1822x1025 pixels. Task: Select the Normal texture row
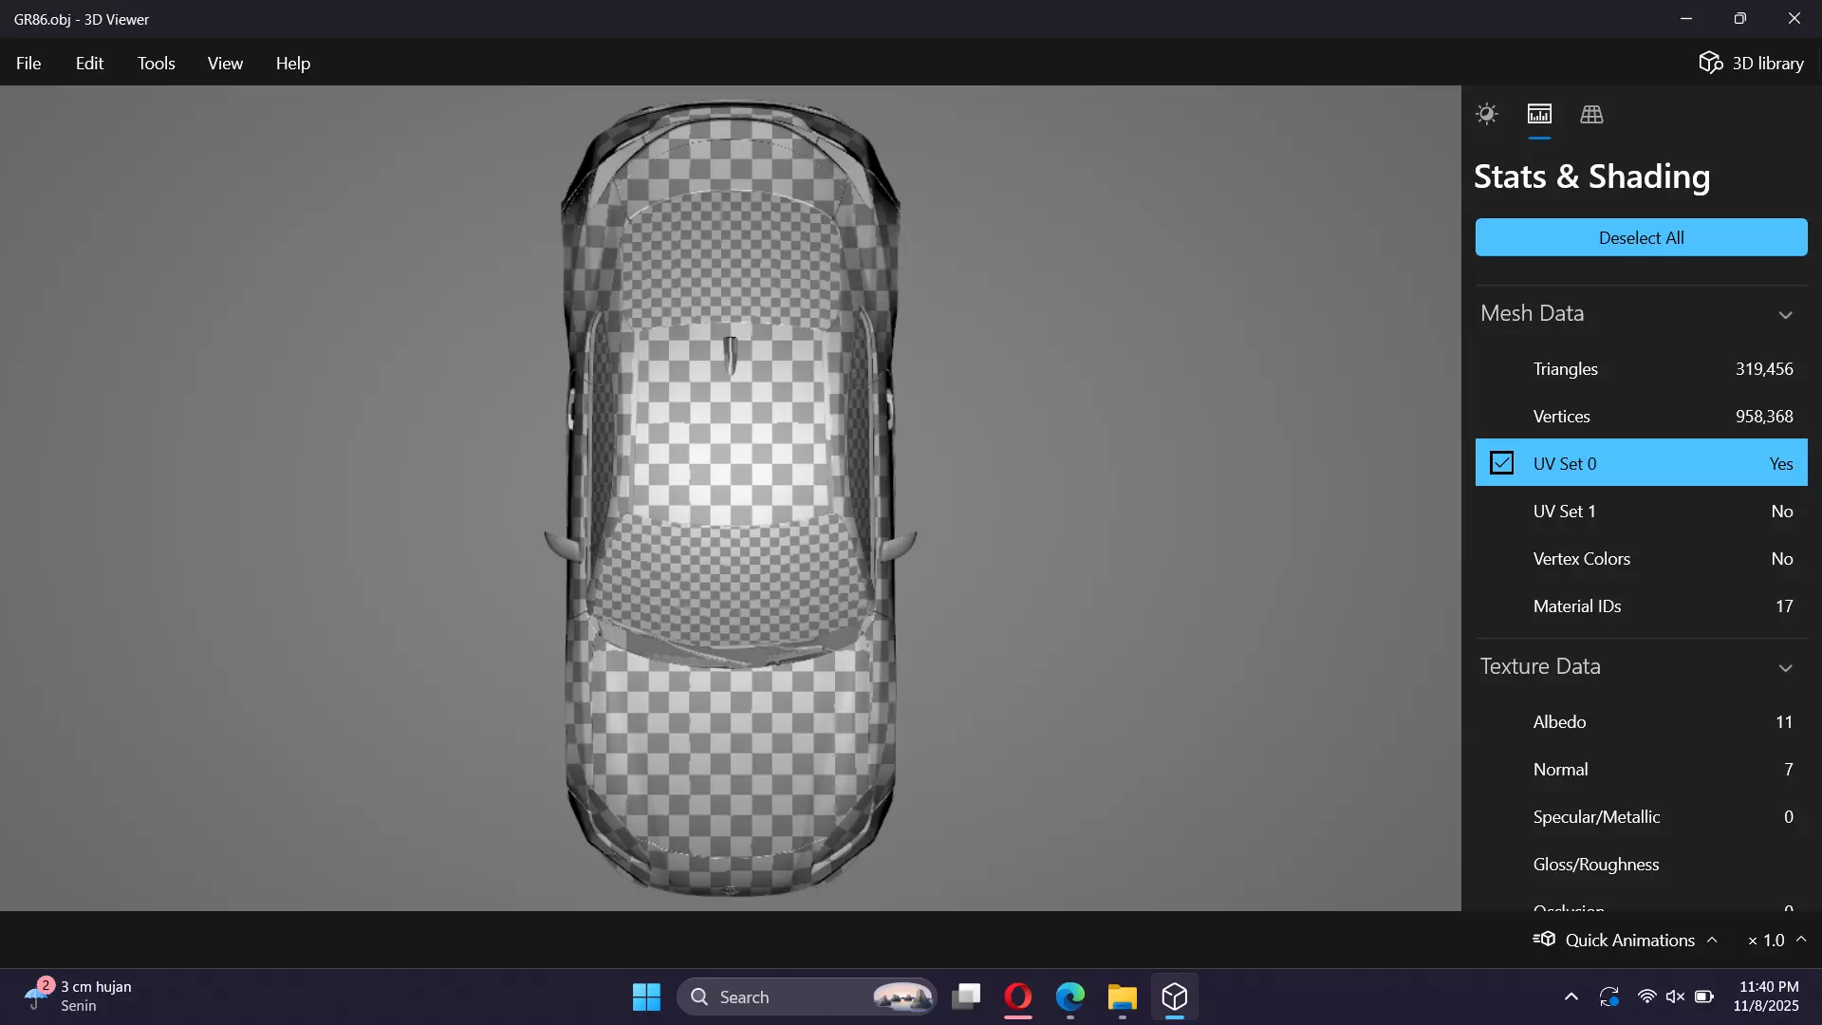tap(1641, 769)
